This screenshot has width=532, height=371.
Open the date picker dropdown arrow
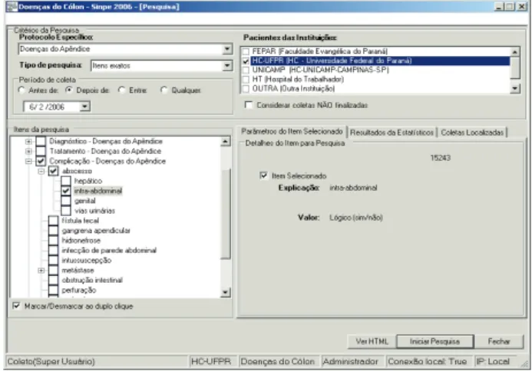click(84, 107)
